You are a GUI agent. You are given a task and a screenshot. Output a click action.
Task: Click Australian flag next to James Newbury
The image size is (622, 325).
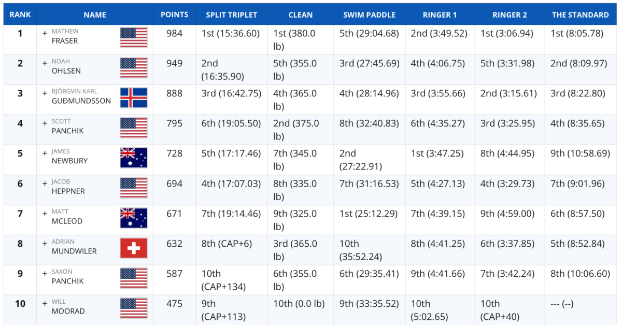click(x=134, y=158)
